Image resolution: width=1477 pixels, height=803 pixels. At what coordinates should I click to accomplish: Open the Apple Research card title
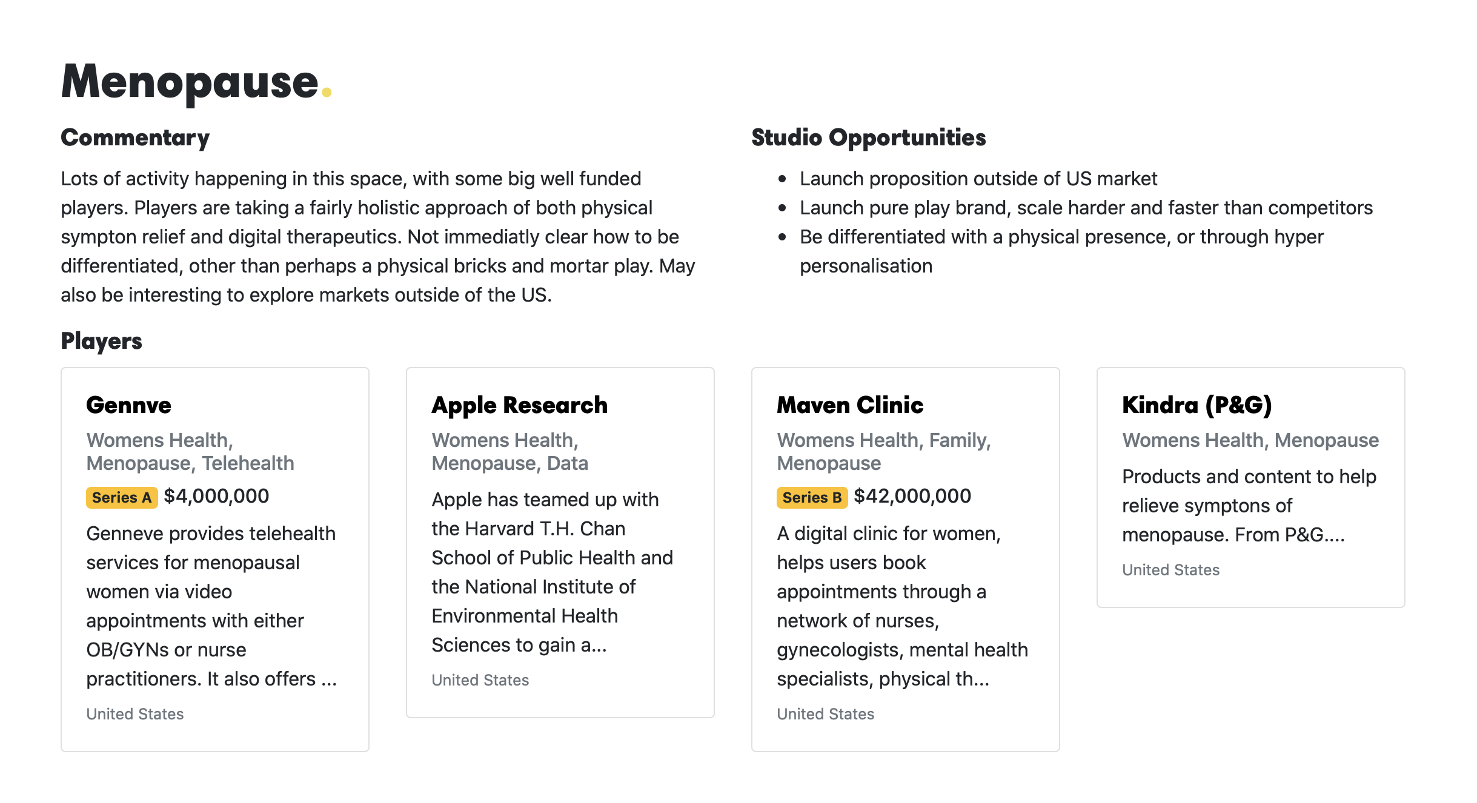click(519, 405)
